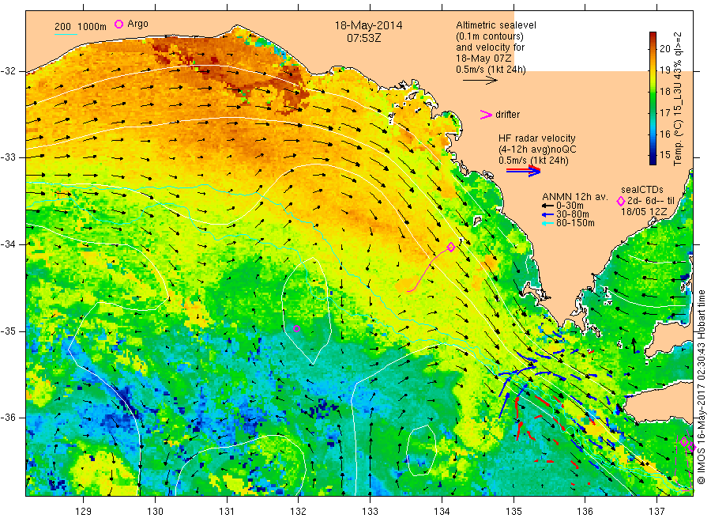The image size is (711, 522).
Task: Click the cyan 80-150m ANMN arrow symbol
Action: pyautogui.click(x=547, y=223)
